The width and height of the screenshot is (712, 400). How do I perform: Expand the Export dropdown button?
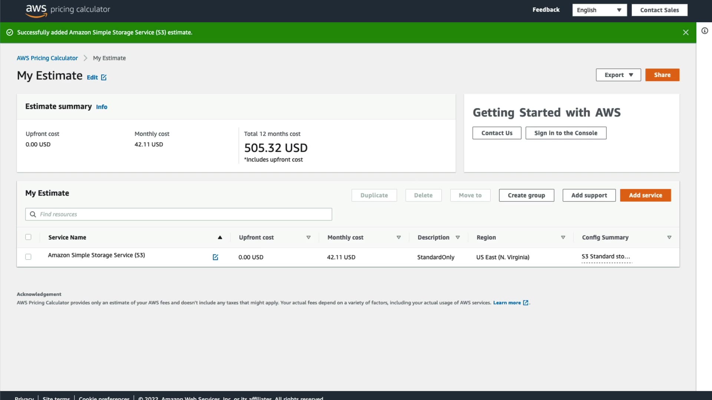[618, 75]
